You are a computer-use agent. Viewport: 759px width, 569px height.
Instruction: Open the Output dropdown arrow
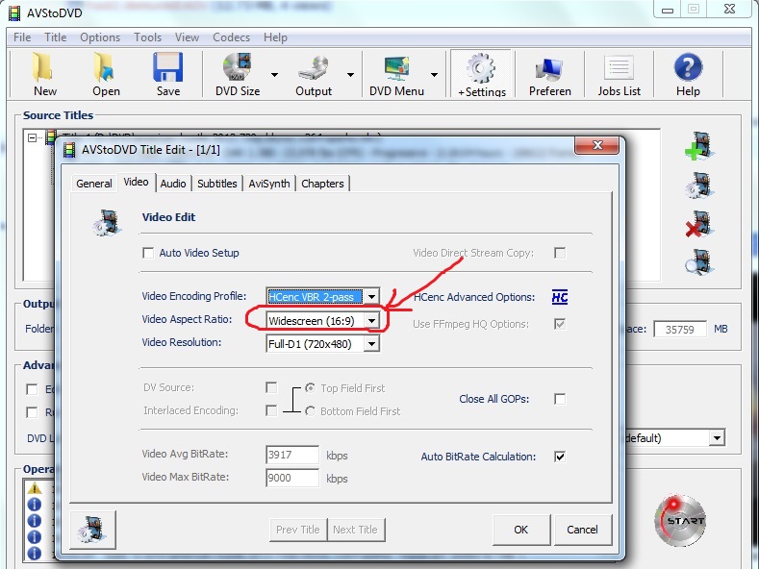350,75
